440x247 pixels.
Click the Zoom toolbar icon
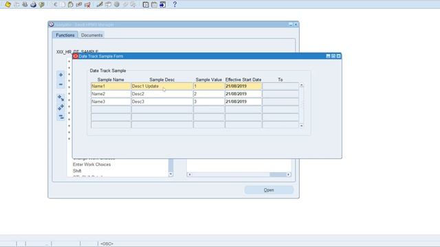pyautogui.click(x=108, y=5)
